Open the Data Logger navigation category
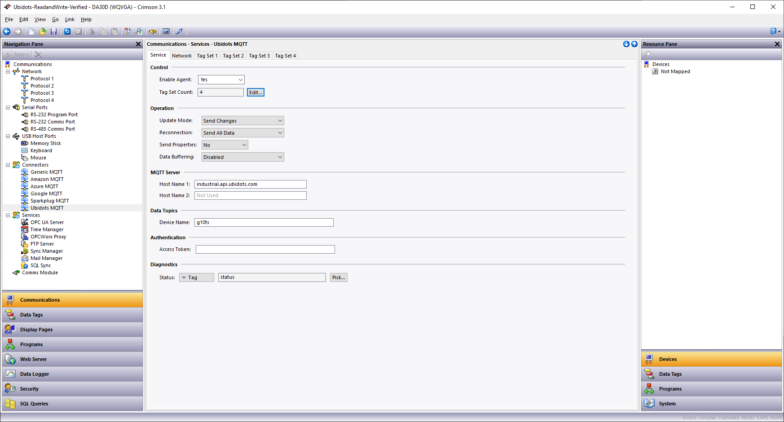Screen dimensions: 784x422 pos(72,374)
